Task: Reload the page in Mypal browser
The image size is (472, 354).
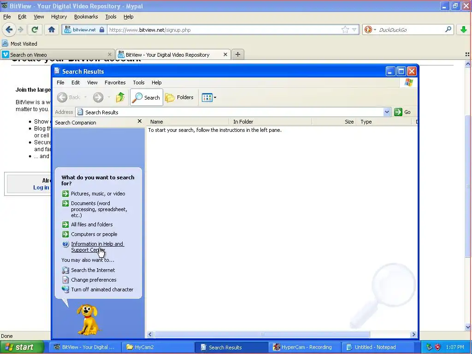Action: pyautogui.click(x=35, y=29)
